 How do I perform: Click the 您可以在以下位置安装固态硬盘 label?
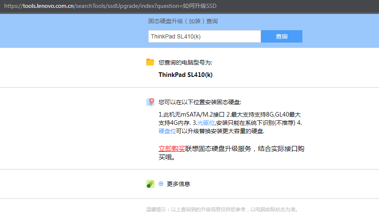click(200, 102)
